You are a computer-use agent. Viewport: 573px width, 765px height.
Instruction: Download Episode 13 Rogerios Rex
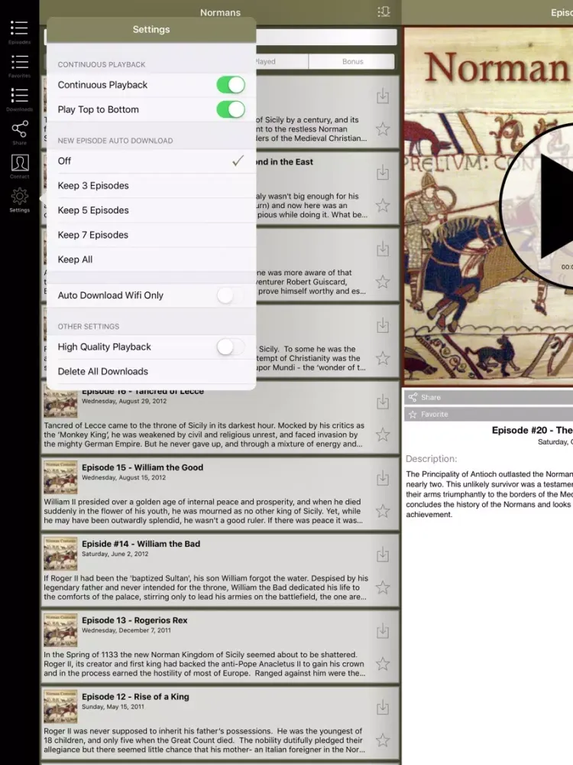pyautogui.click(x=383, y=631)
